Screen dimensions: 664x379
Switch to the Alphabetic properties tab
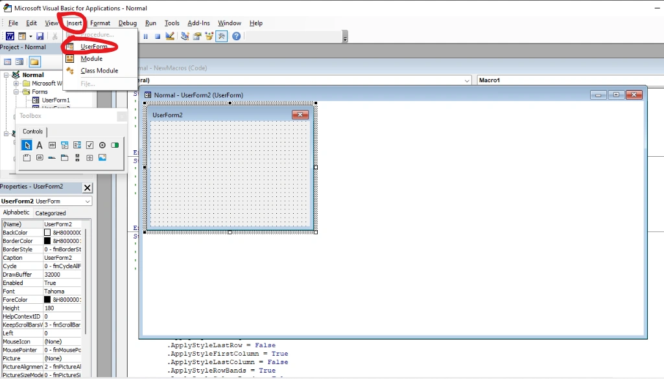[16, 212]
